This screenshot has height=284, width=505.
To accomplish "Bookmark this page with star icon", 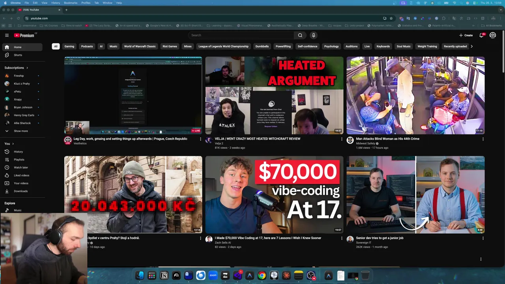I will point(391,18).
